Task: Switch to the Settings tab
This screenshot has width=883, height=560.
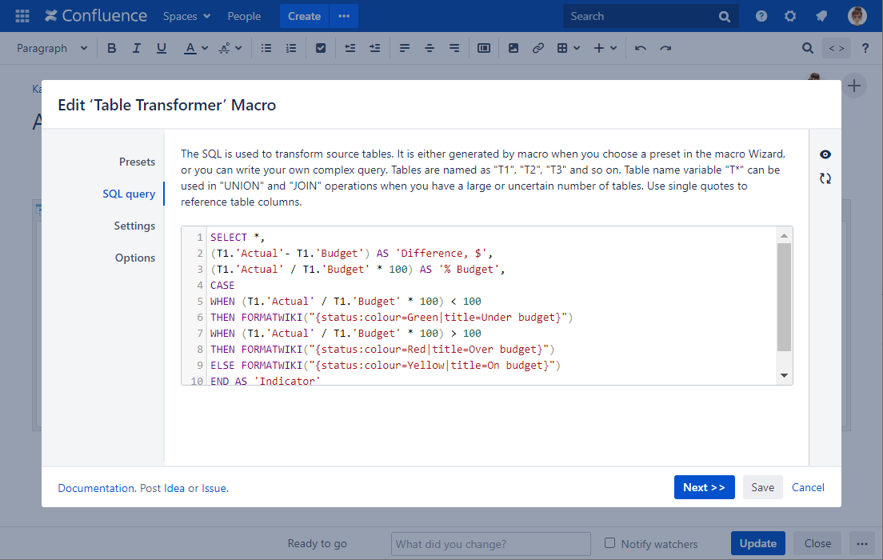Action: [x=134, y=226]
